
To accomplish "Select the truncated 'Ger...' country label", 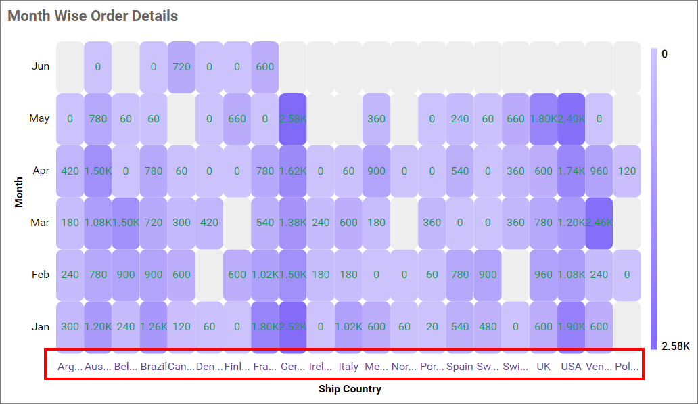I will tap(293, 367).
